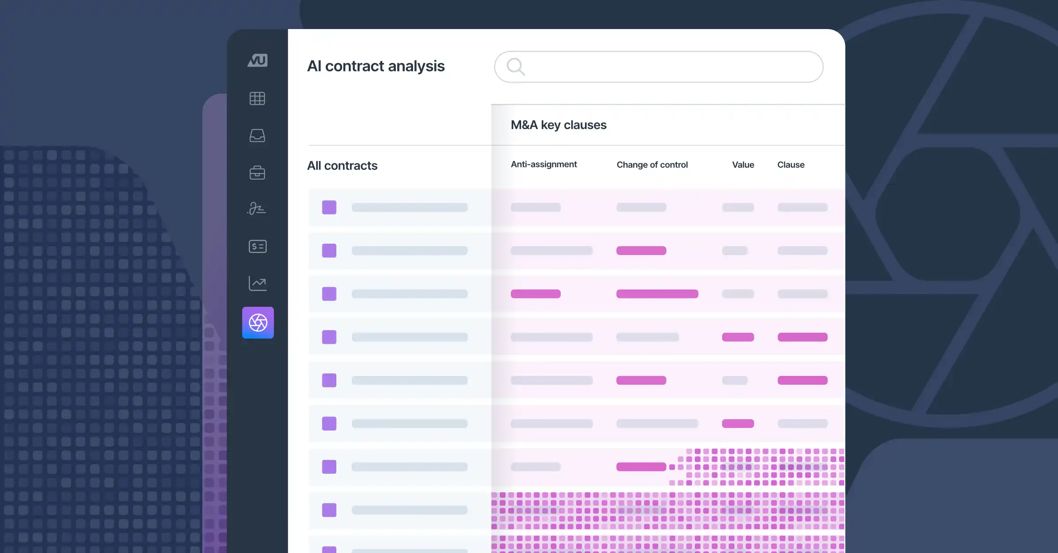This screenshot has height=553, width=1058.
Task: Check the third contract's purple checkbox
Action: click(329, 294)
